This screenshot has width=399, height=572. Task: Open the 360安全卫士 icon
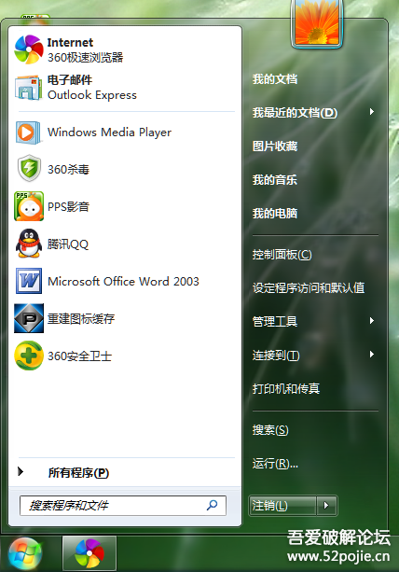[x=29, y=356]
